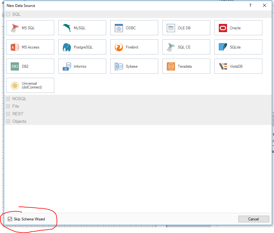Click the SQLite label text

point(235,47)
